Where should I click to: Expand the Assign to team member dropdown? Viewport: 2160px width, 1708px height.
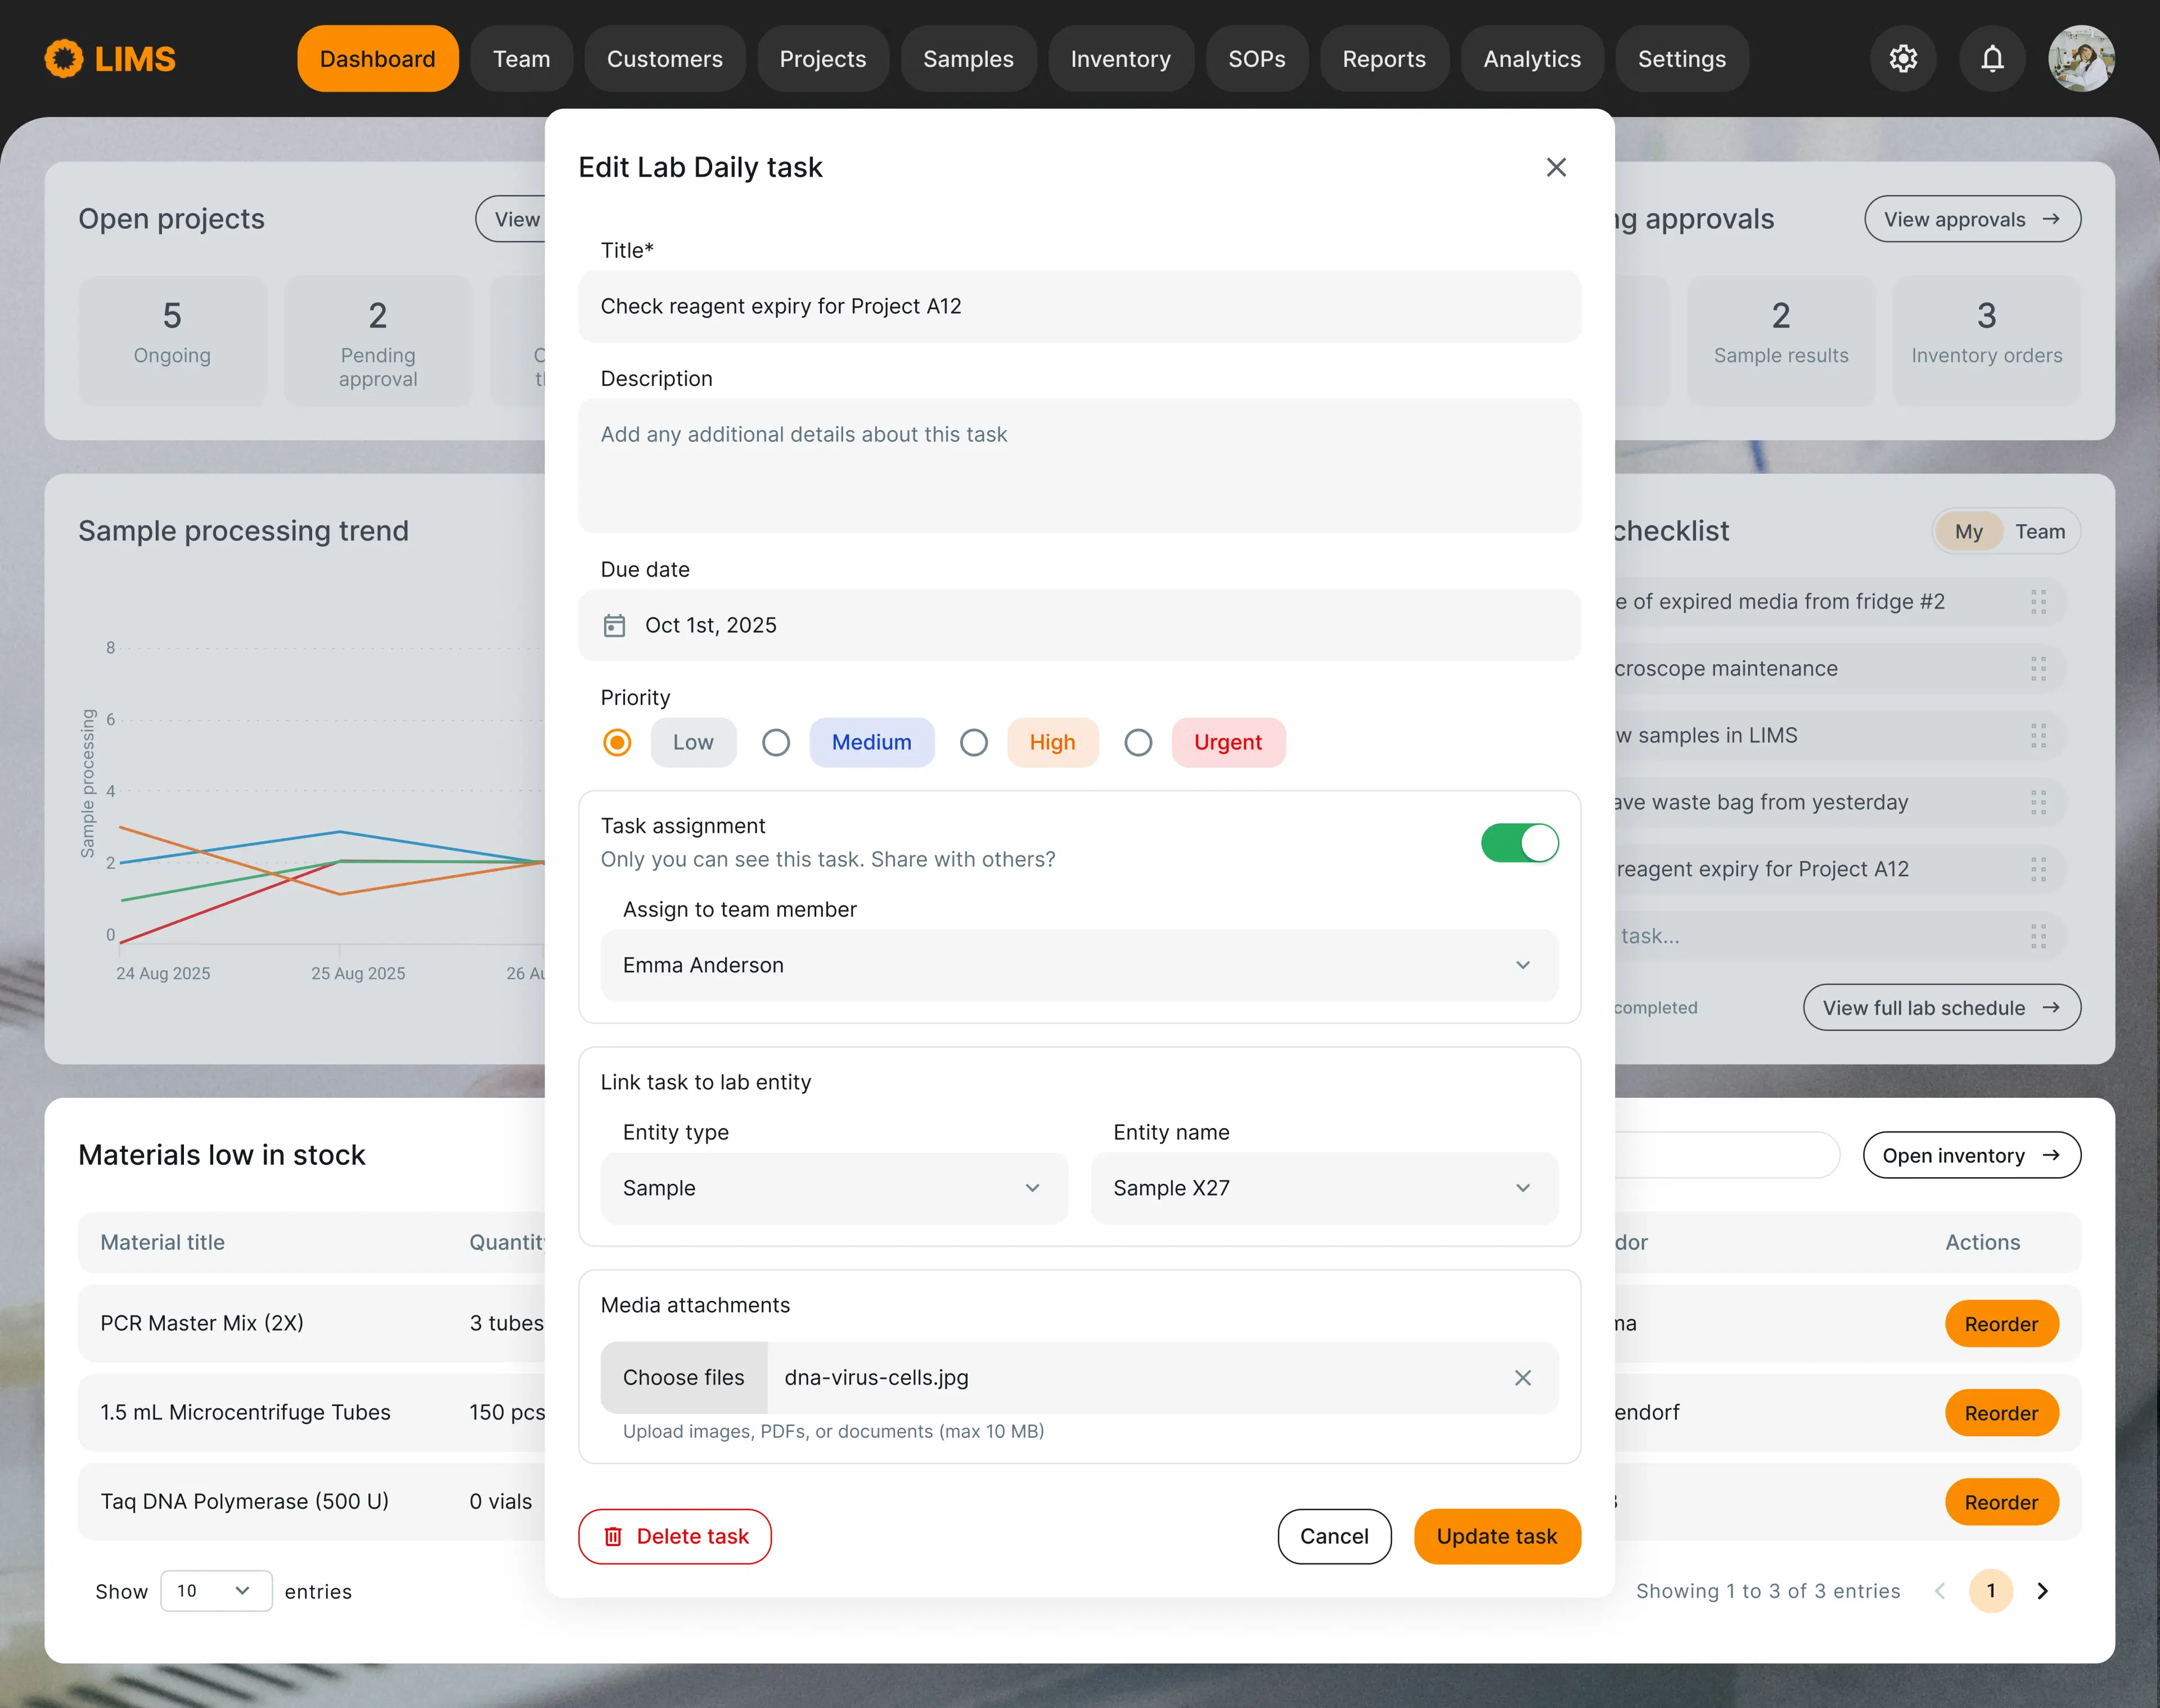(x=1079, y=965)
